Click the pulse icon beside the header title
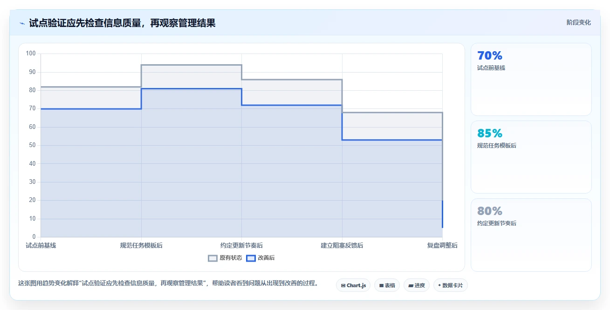 tap(22, 23)
